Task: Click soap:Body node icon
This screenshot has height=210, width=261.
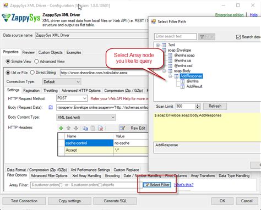Action: click(x=170, y=71)
